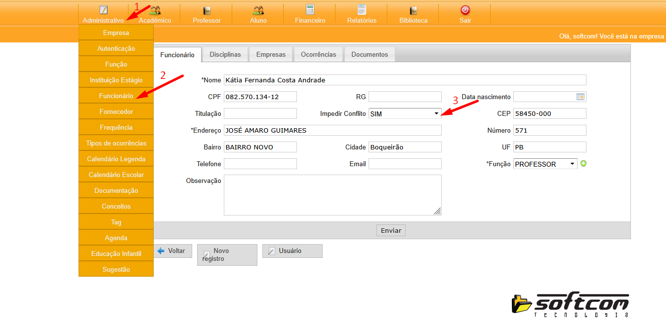Open the Relatórios icon
Screen dimensions: 666x324
point(362,10)
